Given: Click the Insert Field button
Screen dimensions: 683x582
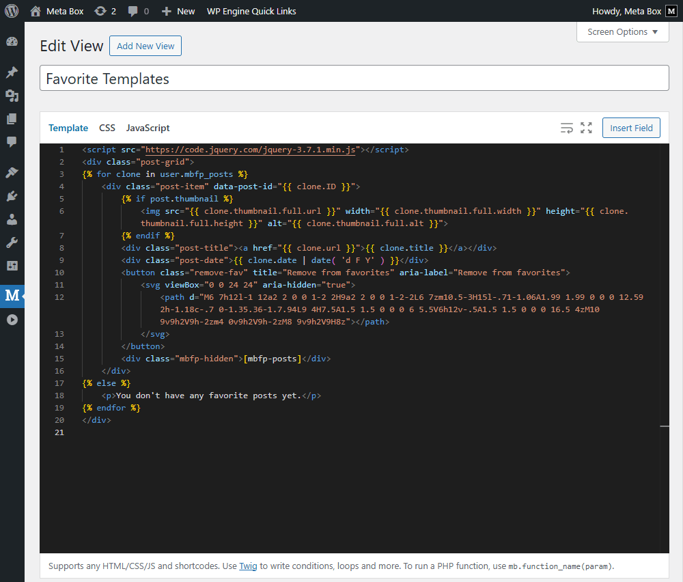Looking at the screenshot, I should click(x=630, y=128).
